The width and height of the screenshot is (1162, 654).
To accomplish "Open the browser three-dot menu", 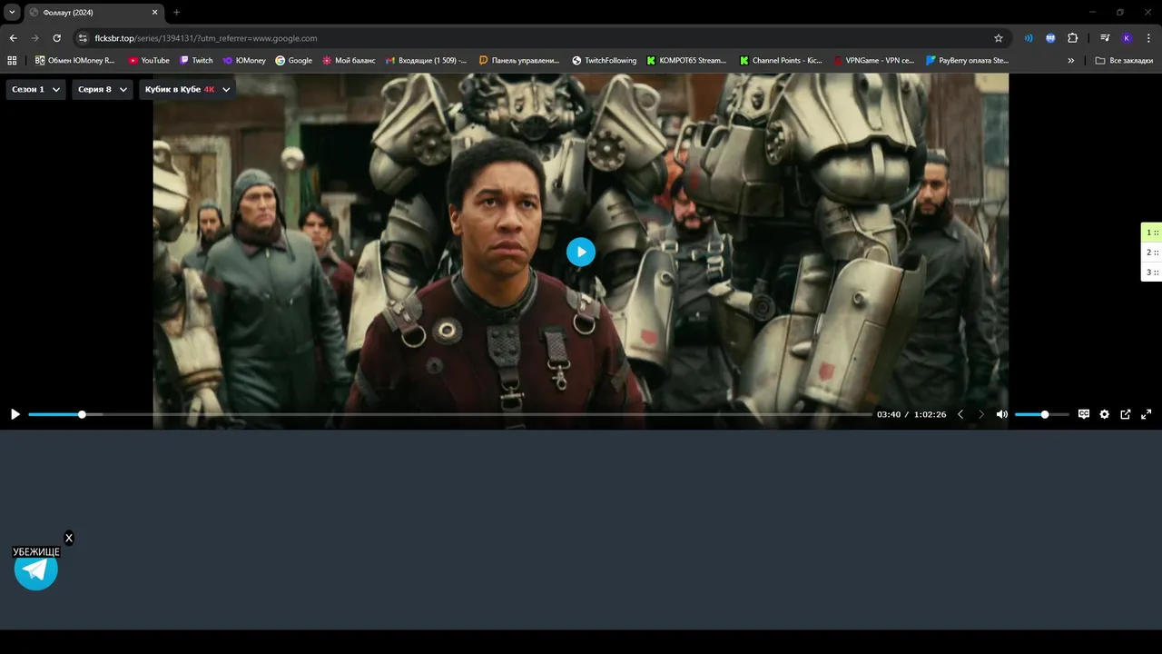I will point(1147,38).
